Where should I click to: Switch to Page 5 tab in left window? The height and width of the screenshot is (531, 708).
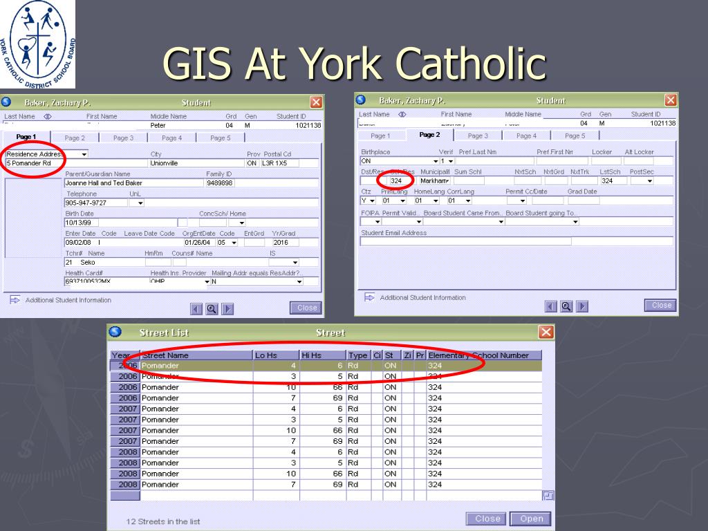click(x=221, y=138)
